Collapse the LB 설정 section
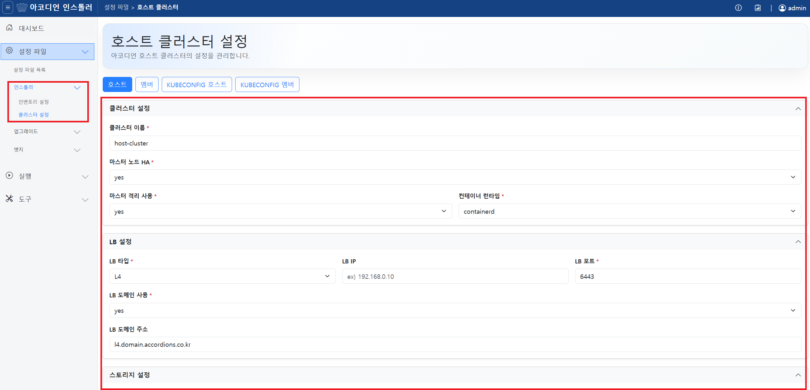Image resolution: width=810 pixels, height=390 pixels. [798, 242]
